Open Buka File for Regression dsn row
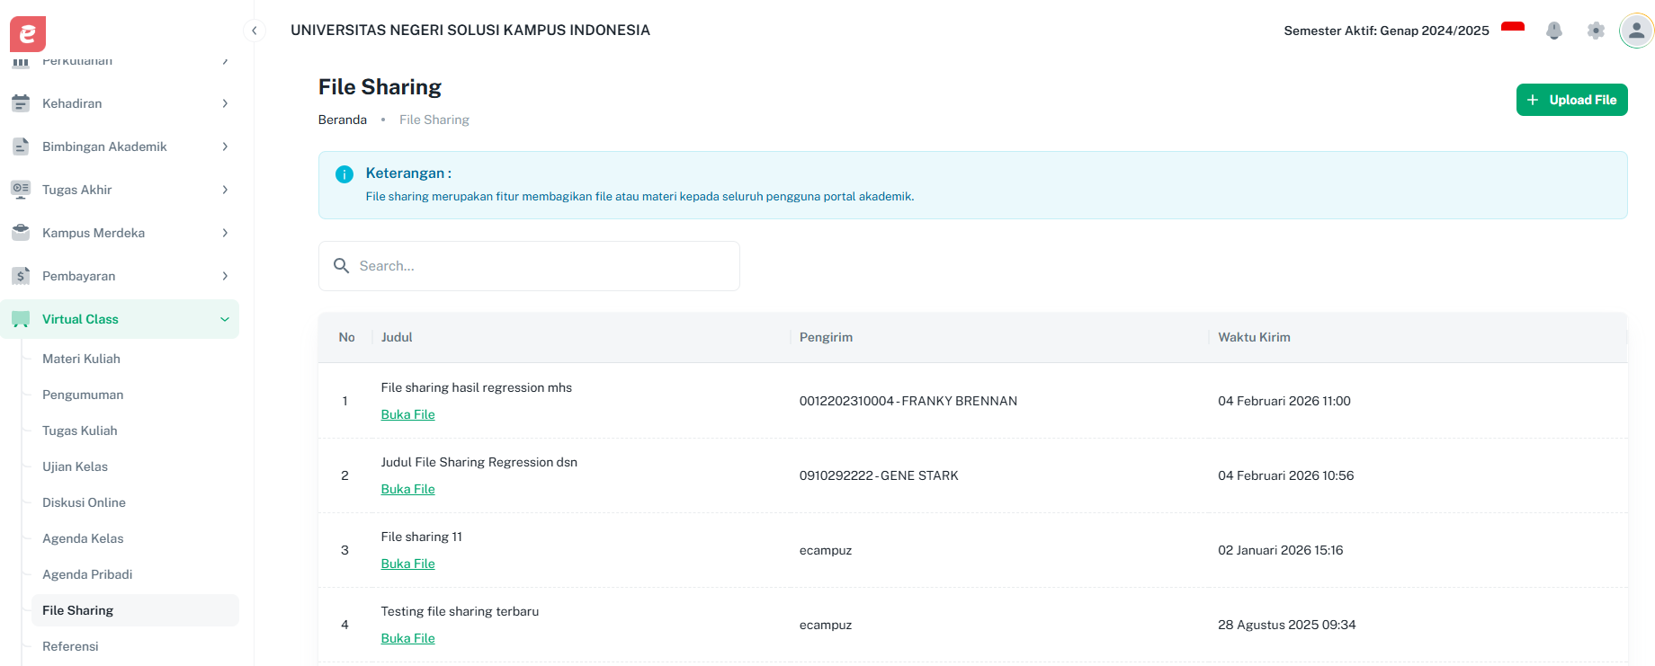This screenshot has width=1655, height=666. pyautogui.click(x=407, y=489)
